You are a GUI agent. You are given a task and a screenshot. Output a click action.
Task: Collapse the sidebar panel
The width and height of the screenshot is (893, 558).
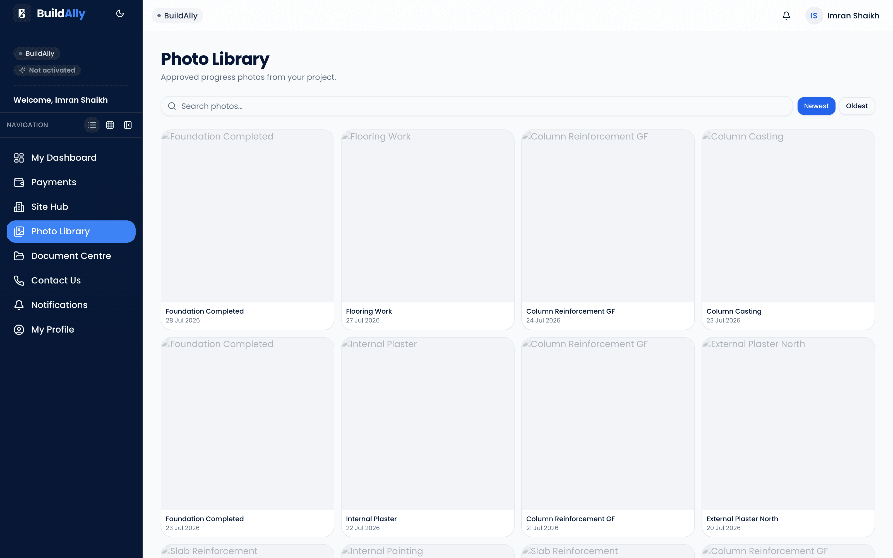pos(128,125)
